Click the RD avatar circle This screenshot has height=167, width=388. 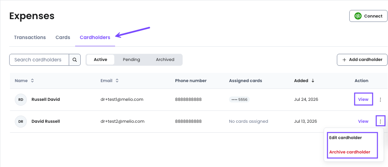pos(21,100)
